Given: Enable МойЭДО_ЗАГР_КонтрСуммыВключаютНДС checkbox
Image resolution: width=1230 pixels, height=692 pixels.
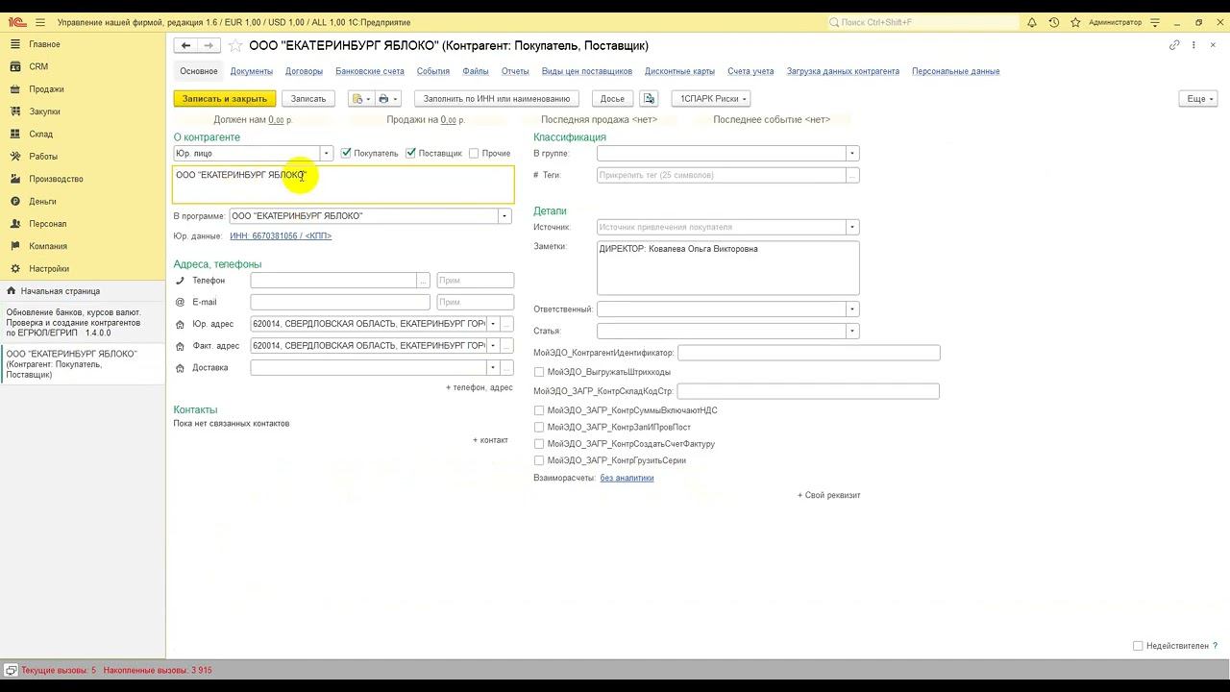Looking at the screenshot, I should (539, 410).
